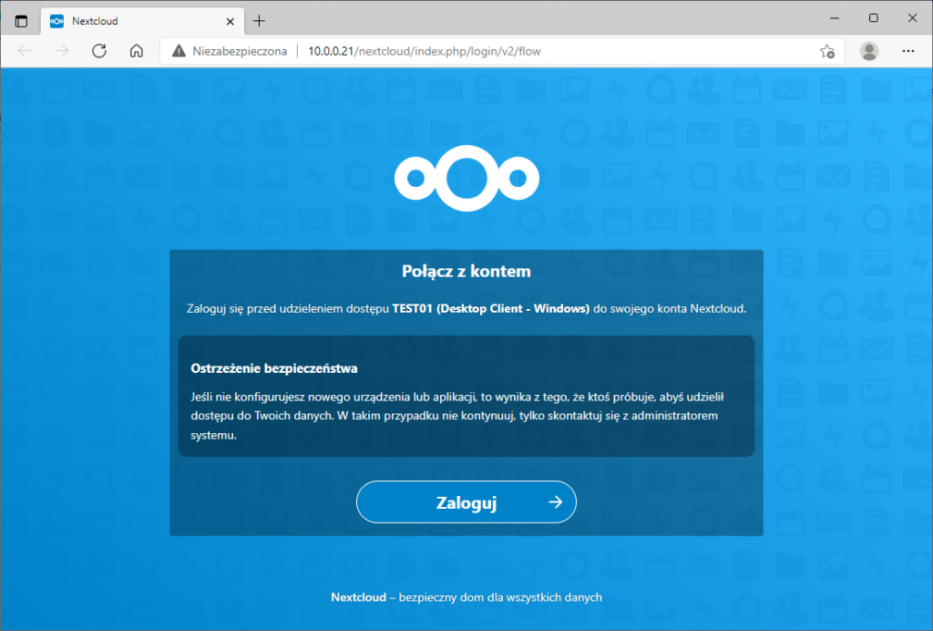Click the Połącz z kontem heading
The height and width of the screenshot is (631, 933).
(x=466, y=271)
